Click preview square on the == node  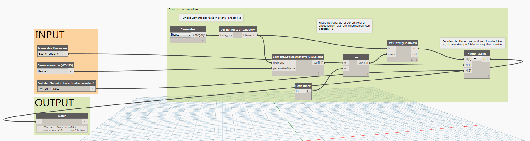(x=363, y=74)
